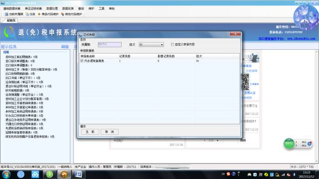
Task: Expand the 批次 dropdown
Action: click(162, 45)
